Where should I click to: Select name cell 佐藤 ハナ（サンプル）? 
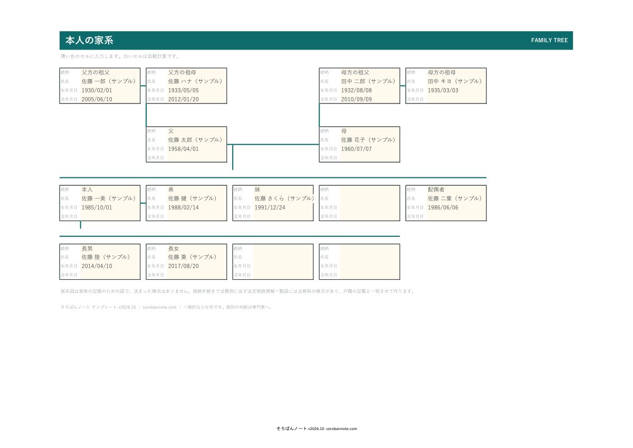(197, 81)
